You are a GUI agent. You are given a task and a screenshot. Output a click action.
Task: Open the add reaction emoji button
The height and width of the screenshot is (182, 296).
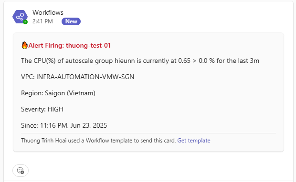[21, 171]
